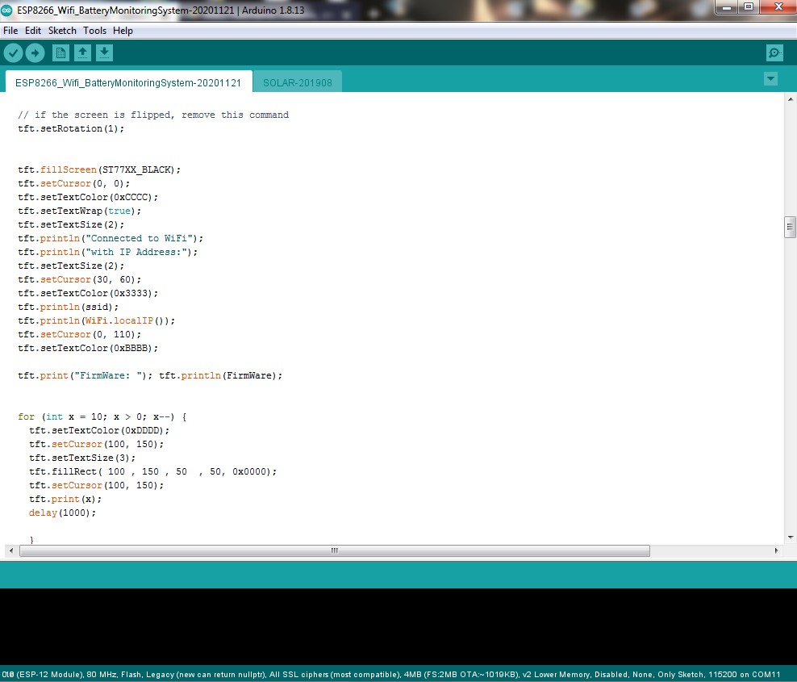The image size is (797, 682).
Task: Click the Arduino logo in title bar
Action: [6, 10]
